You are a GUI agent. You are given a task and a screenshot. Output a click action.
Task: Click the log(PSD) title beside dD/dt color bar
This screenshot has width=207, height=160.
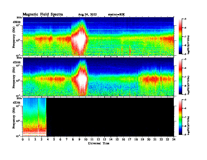(188, 85)
